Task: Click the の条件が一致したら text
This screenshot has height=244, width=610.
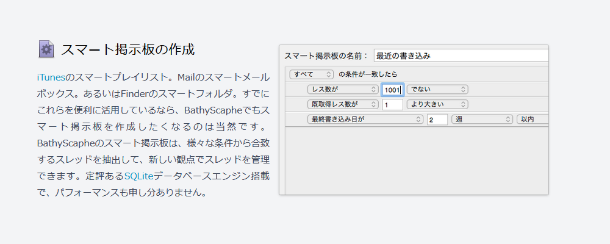Action: 368,74
